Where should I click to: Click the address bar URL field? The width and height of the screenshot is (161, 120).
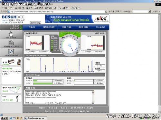pyautogui.click(x=56, y=12)
